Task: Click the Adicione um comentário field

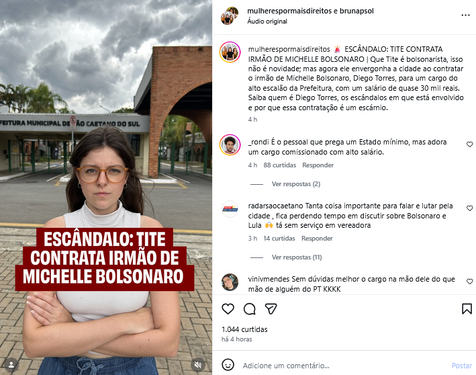Action: pos(344,366)
